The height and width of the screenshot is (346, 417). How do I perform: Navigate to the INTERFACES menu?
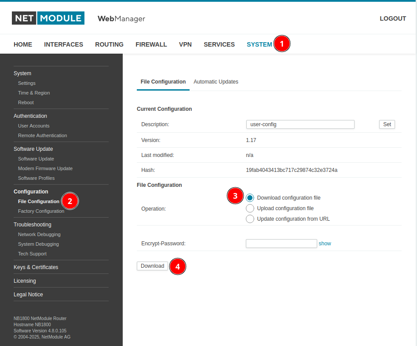click(63, 44)
